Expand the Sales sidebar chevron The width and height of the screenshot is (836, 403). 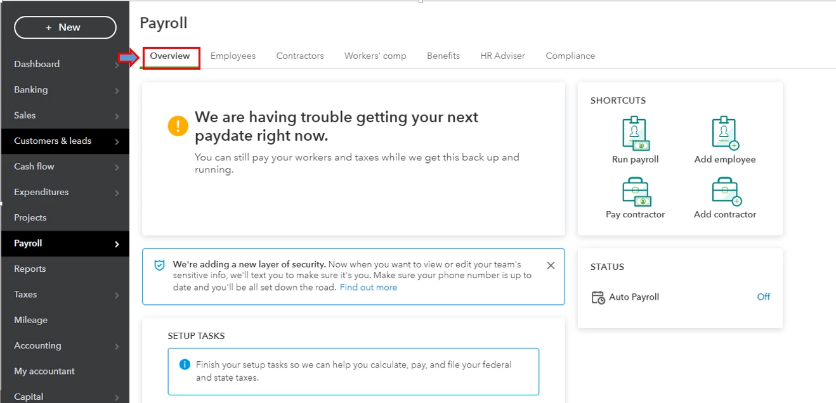(x=117, y=116)
